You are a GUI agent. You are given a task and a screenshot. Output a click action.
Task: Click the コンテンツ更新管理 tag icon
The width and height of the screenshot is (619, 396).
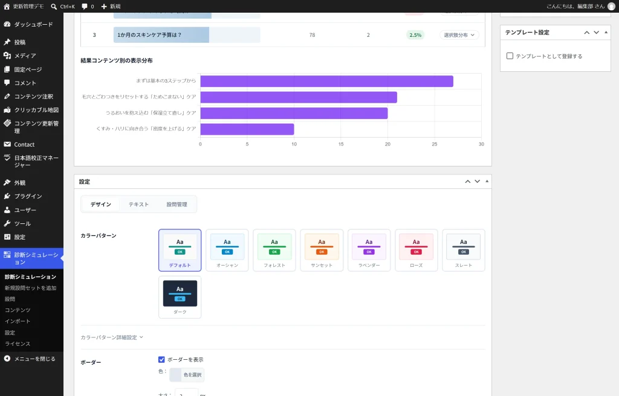coord(7,123)
